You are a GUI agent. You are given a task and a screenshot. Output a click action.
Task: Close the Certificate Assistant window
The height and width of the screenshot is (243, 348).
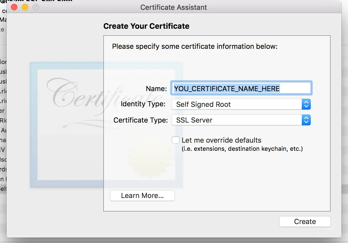click(14, 7)
